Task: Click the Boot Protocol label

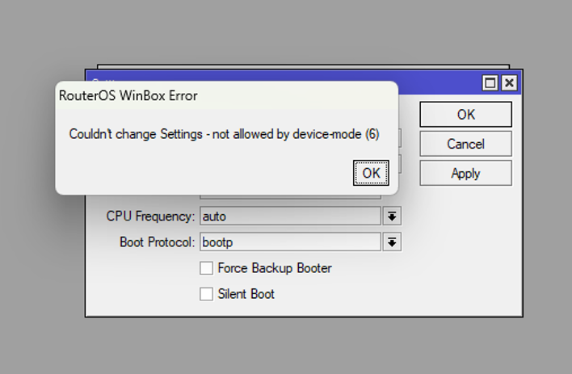Action: click(157, 242)
